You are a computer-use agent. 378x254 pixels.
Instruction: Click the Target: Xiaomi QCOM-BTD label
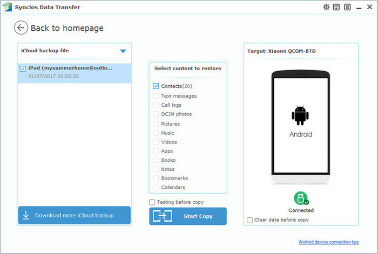[x=281, y=51]
